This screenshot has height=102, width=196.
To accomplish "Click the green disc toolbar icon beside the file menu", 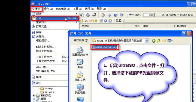I will pos(82,15).
